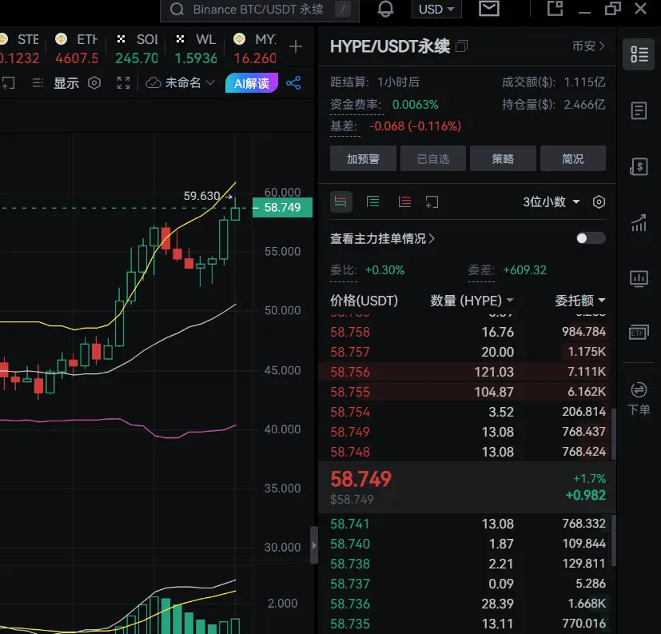The image size is (661, 634).
Task: Click the search magnifier icon
Action: coord(177,10)
